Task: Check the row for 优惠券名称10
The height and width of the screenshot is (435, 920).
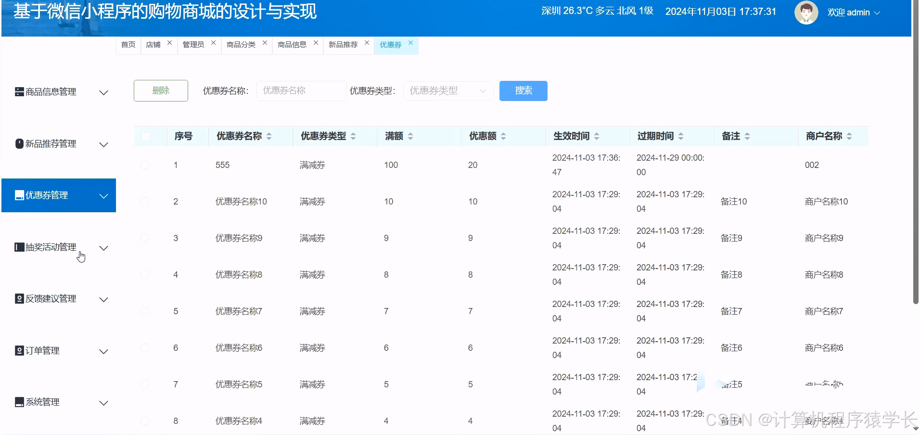Action: tap(144, 202)
